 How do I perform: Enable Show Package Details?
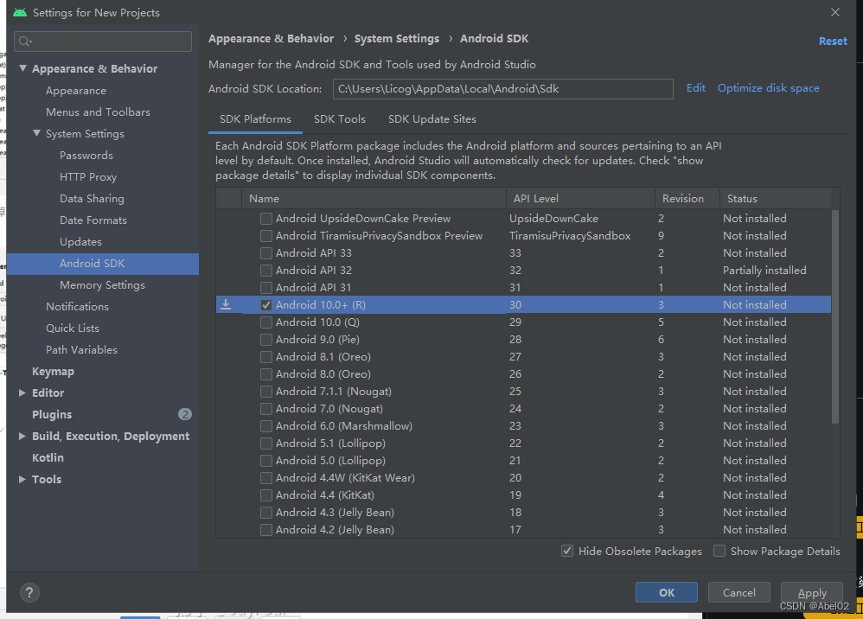click(719, 551)
